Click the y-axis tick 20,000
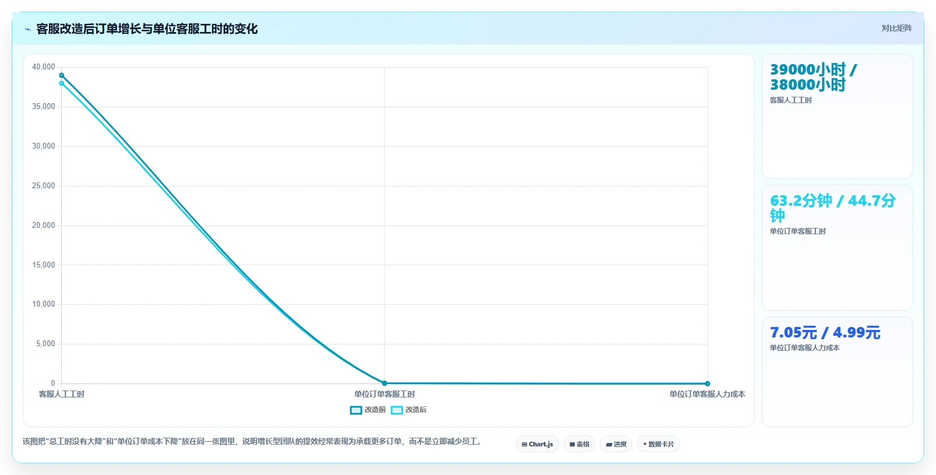The width and height of the screenshot is (936, 475). coord(44,226)
